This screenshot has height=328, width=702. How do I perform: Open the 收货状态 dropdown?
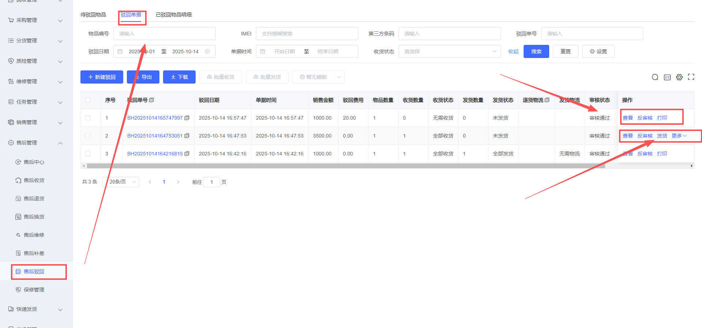[449, 51]
